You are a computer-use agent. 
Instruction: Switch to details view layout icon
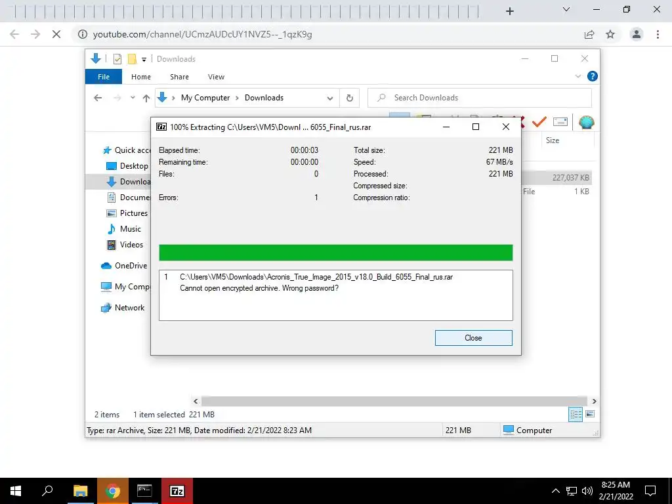(576, 414)
